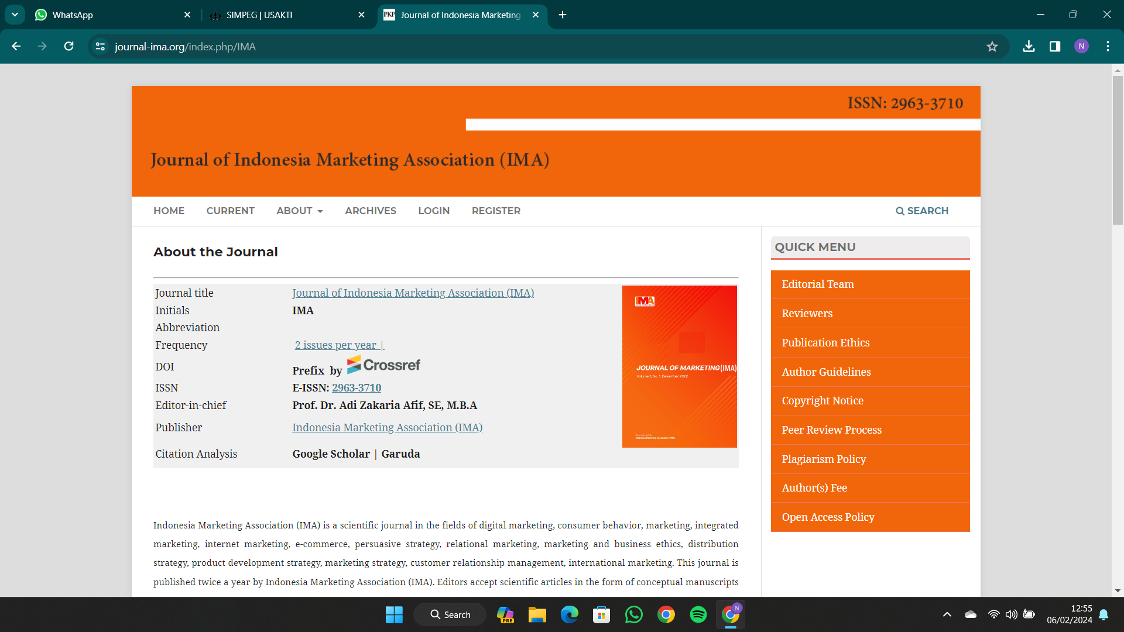The image size is (1124, 632).
Task: Open the Windows Start menu
Action: 394,614
